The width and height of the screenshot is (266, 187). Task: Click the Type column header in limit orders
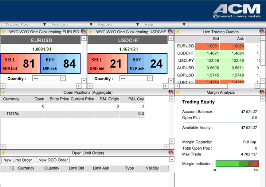point(122,168)
